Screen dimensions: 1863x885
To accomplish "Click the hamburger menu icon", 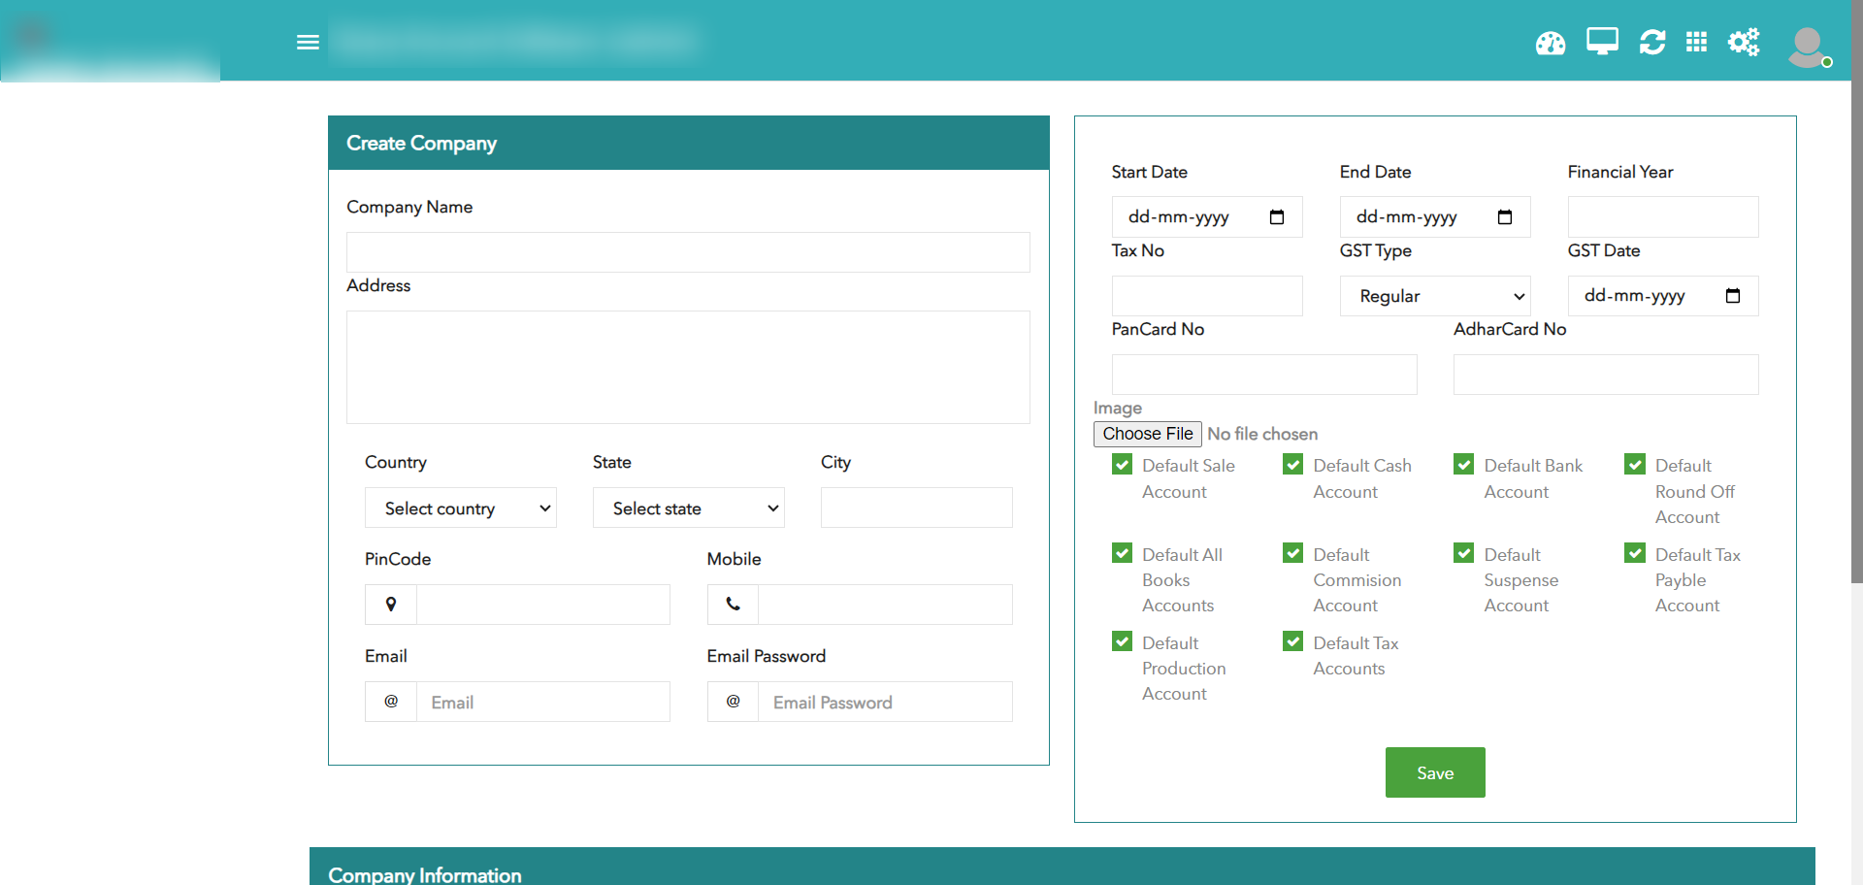I will point(308,42).
